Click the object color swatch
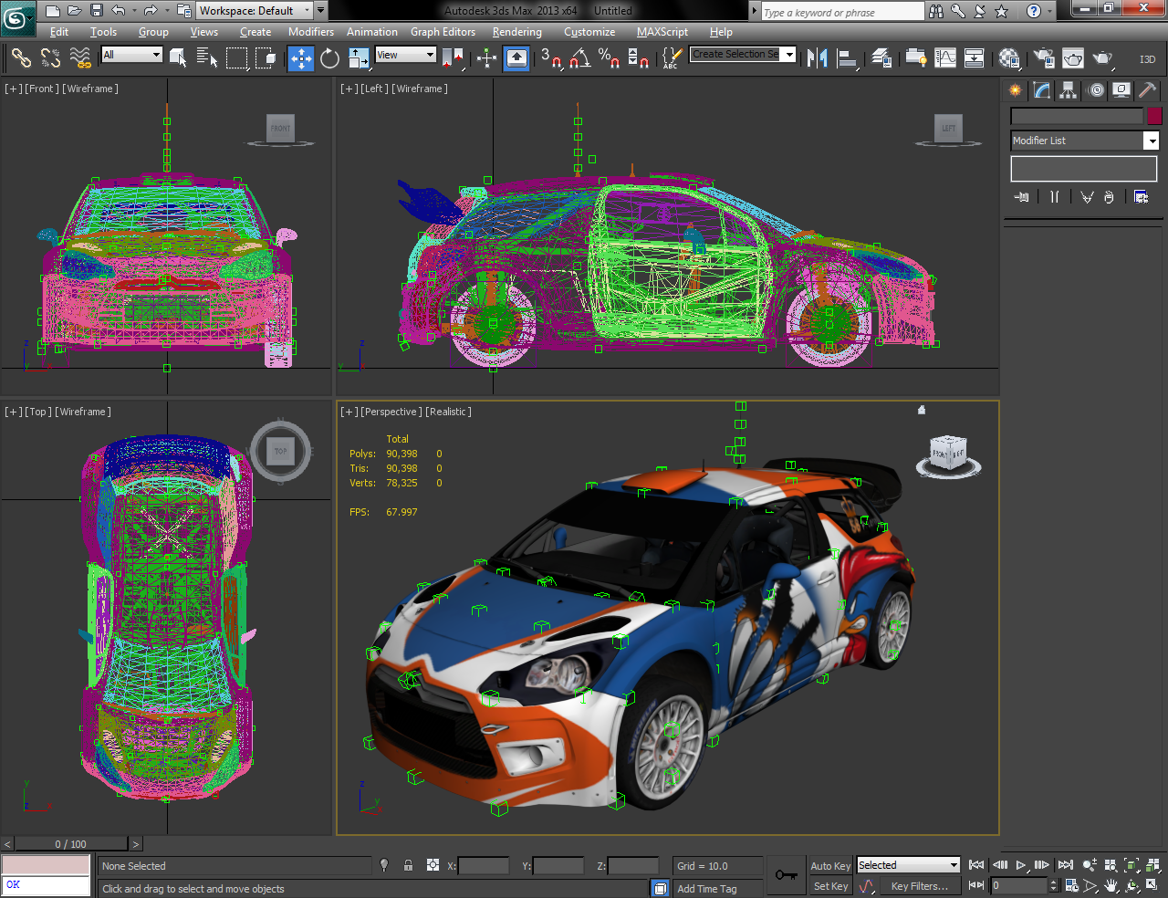Screen dimensions: 1168x898 [x=1154, y=116]
